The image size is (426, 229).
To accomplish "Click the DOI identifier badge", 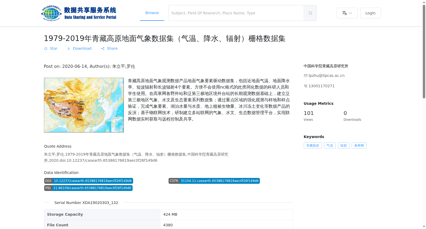I will [x=89, y=181].
